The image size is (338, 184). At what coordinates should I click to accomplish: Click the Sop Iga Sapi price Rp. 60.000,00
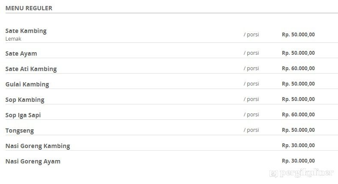[x=298, y=115]
